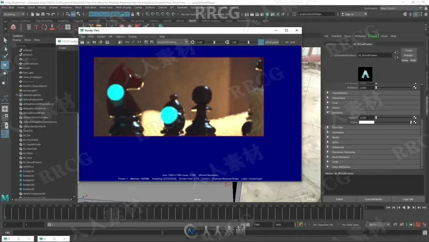Select M_WoodFrames in the Outliner
This screenshot has width=429, height=242.
[x=33, y=162]
